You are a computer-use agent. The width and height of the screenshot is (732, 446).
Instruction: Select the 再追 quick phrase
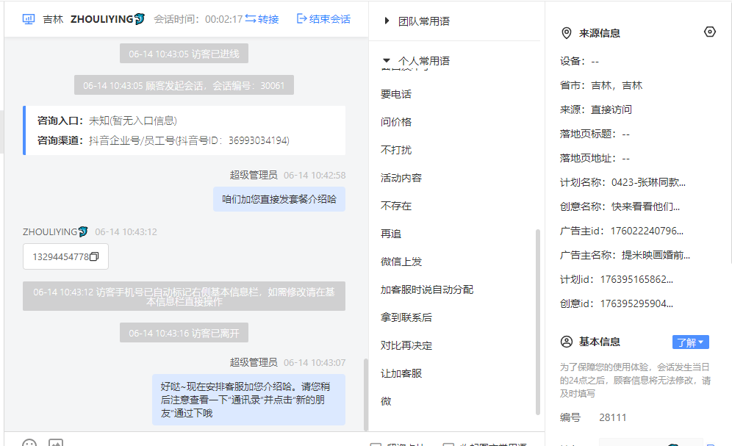pyautogui.click(x=391, y=234)
